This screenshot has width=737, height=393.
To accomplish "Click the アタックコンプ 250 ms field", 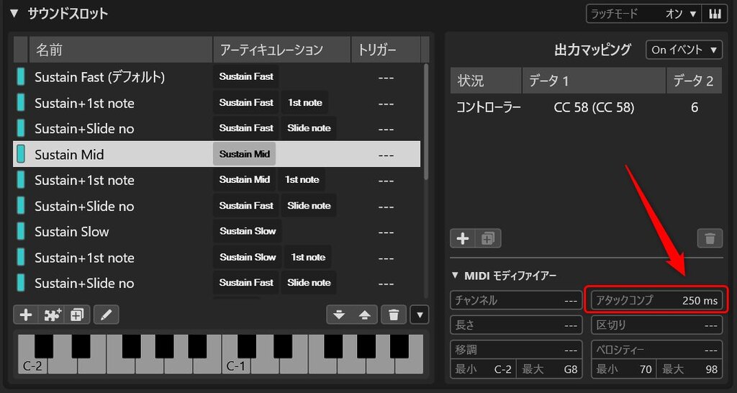I will [x=656, y=300].
